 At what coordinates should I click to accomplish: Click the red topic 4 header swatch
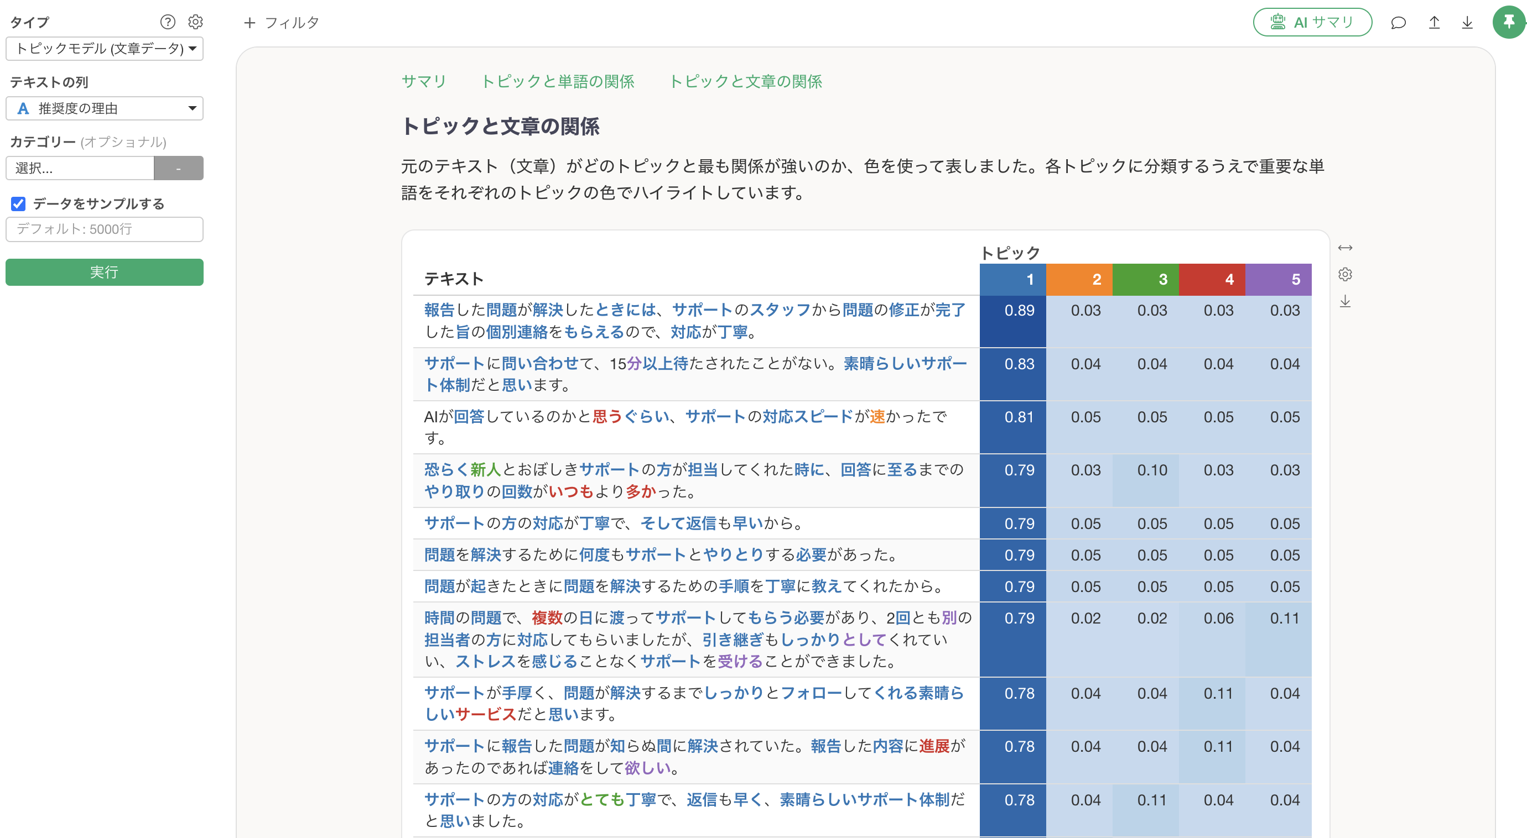[1212, 280]
